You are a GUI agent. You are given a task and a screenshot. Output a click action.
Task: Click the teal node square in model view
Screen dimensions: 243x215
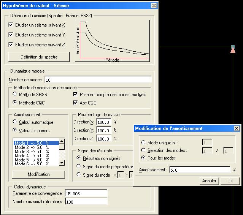pos(233,46)
